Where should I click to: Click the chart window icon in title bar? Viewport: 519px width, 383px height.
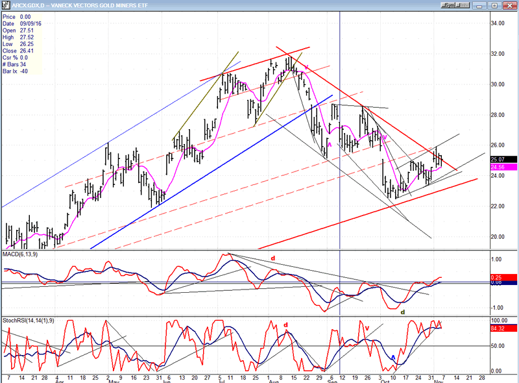coord(5,5)
